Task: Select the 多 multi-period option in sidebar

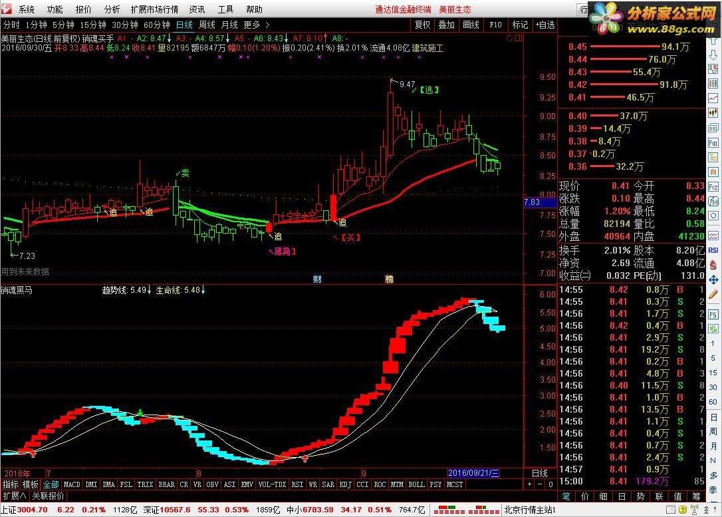Action: coord(713,475)
